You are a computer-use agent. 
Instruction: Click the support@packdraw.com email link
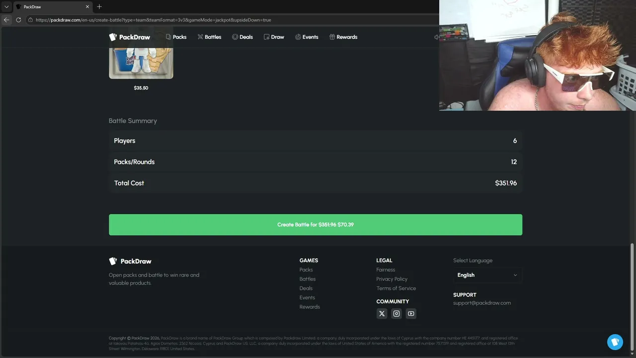[x=482, y=303]
